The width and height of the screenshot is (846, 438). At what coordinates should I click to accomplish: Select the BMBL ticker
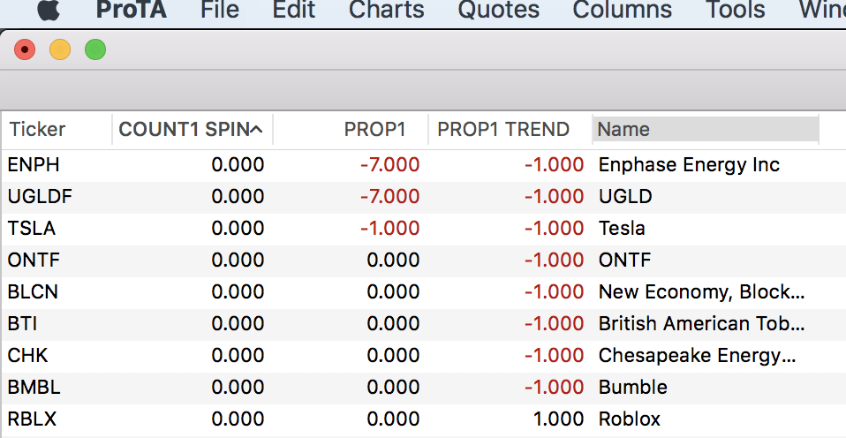[34, 388]
